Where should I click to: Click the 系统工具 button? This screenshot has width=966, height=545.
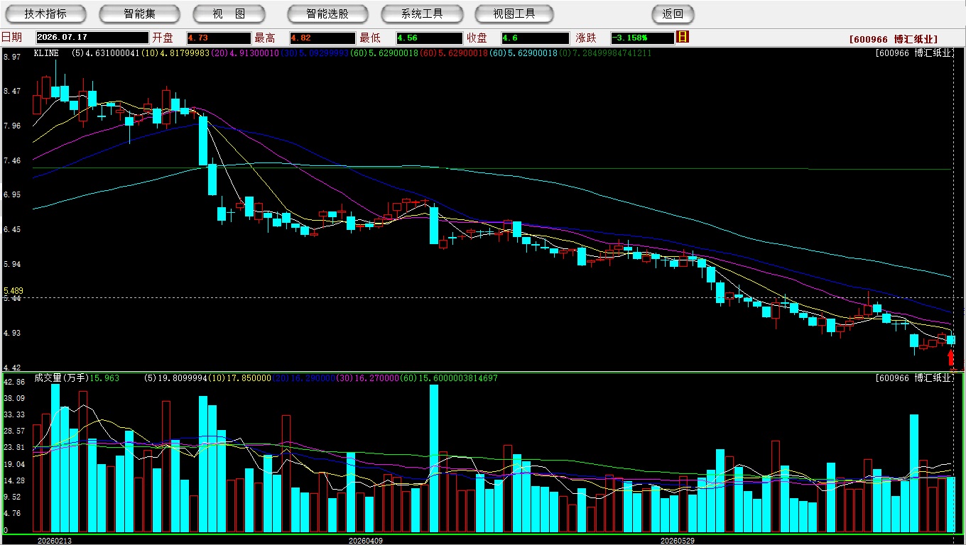pos(422,13)
